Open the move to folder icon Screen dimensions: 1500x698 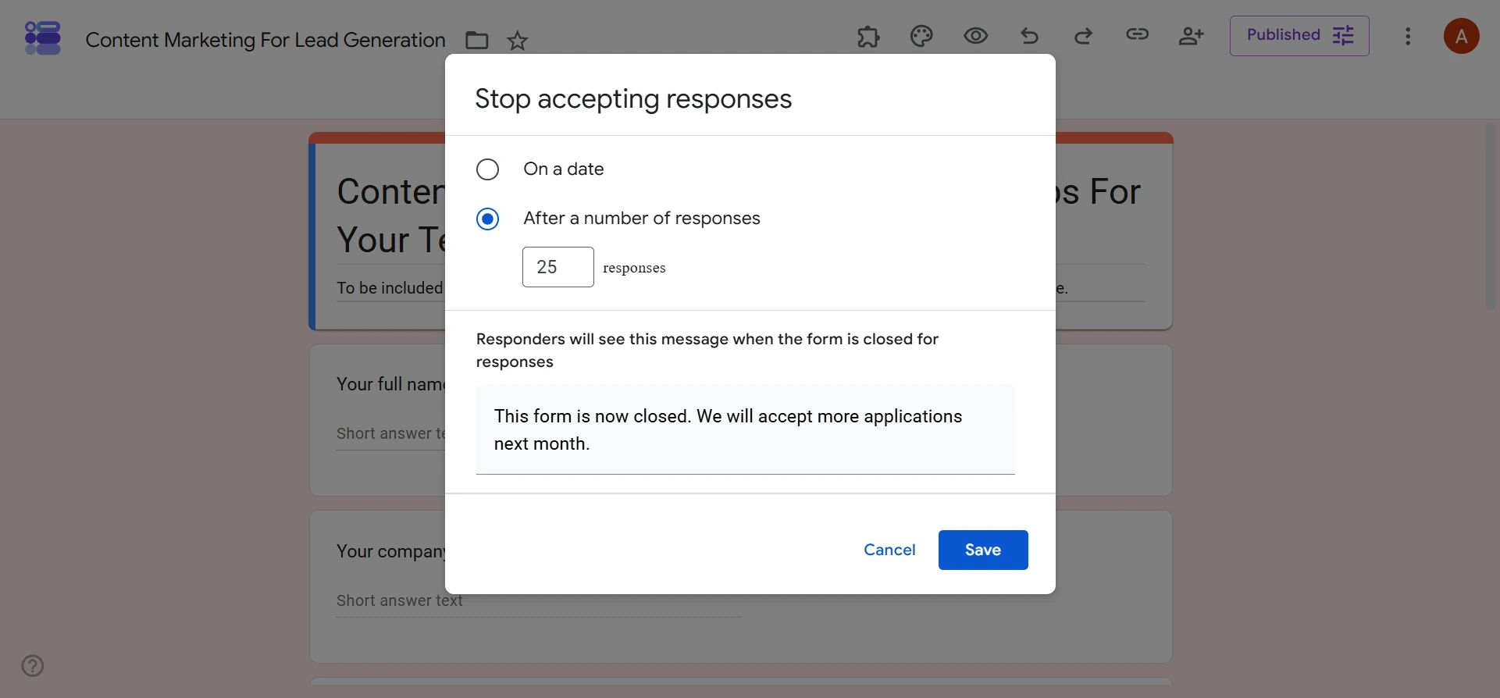tap(476, 40)
